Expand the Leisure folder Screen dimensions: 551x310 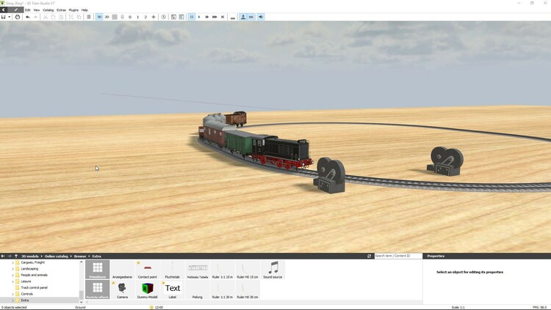13,281
